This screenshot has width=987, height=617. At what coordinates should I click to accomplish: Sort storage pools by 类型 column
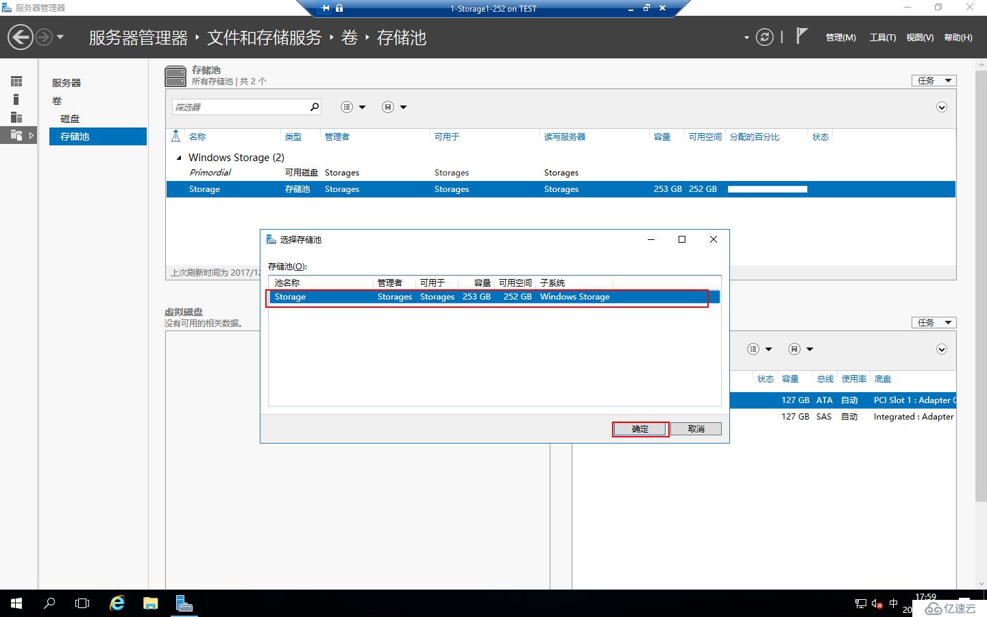tap(293, 137)
